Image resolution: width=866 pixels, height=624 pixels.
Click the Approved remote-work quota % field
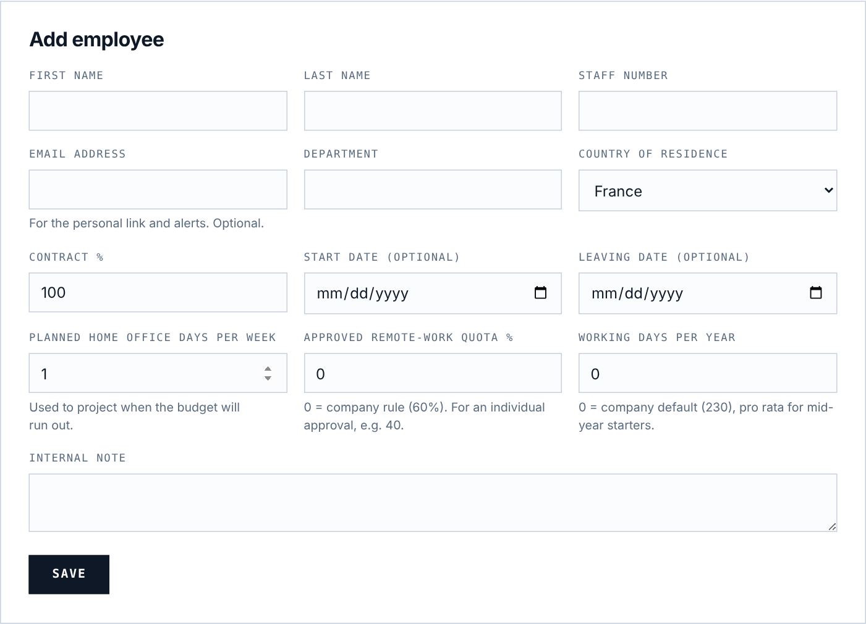[433, 373]
